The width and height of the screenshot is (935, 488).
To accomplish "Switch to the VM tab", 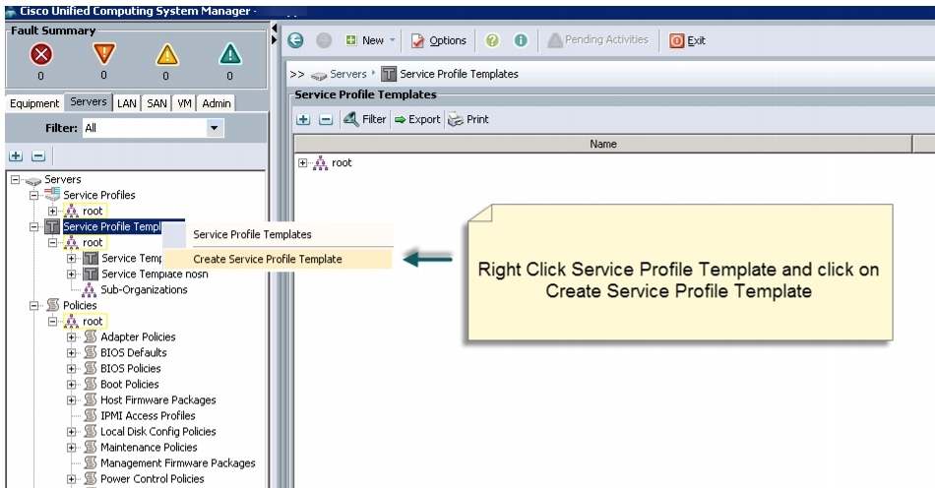I will [x=184, y=103].
